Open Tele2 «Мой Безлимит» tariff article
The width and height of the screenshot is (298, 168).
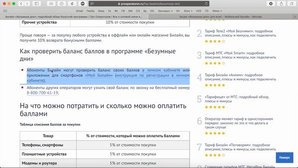(x=240, y=33)
